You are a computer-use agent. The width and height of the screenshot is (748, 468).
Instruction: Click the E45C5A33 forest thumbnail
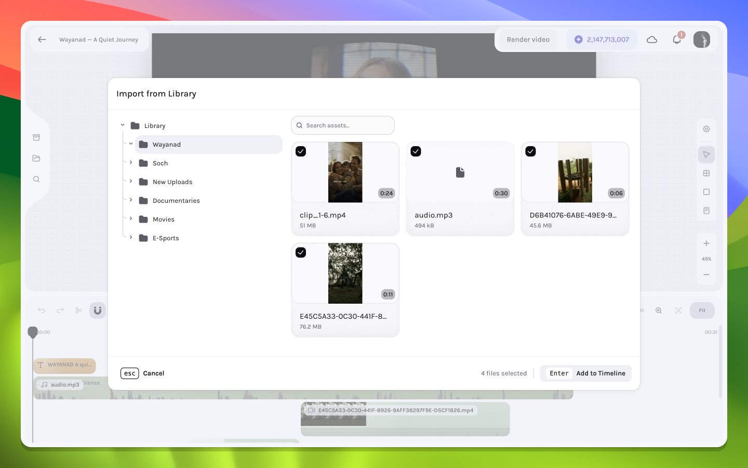click(345, 274)
